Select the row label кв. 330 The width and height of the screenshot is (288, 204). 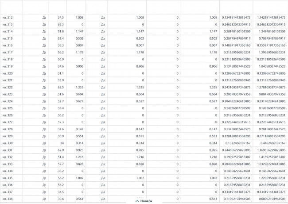[x=8, y=143]
